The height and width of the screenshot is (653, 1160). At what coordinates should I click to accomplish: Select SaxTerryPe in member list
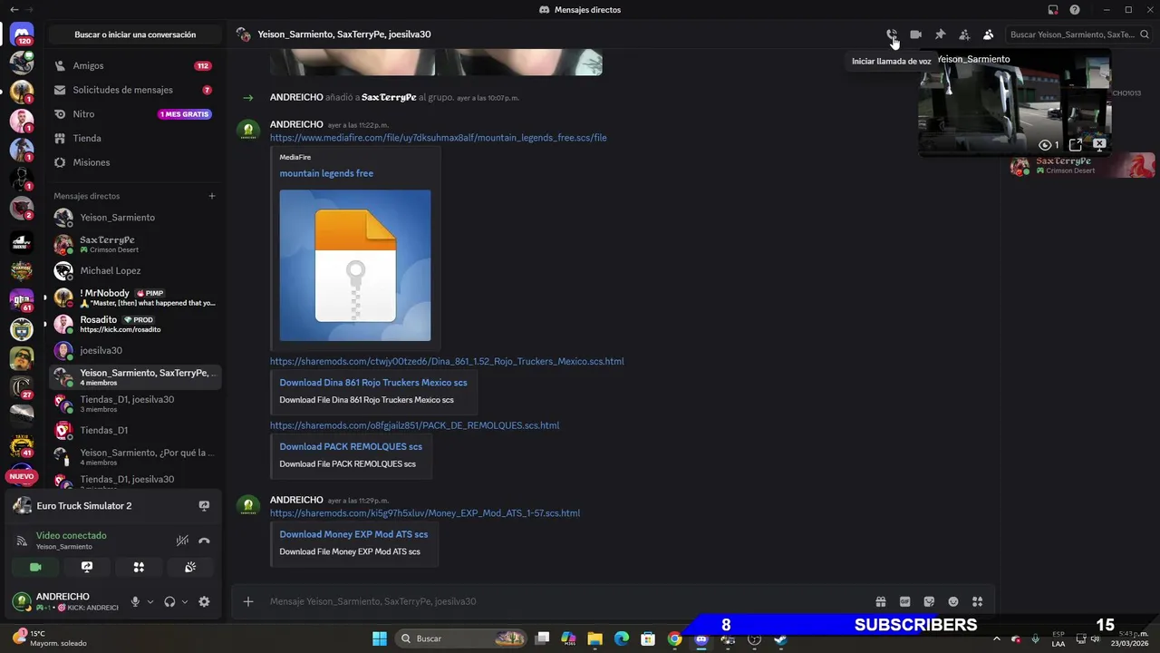[1083, 165]
